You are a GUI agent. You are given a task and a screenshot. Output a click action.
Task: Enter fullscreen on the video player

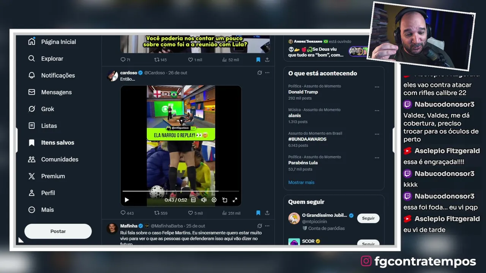(x=235, y=200)
